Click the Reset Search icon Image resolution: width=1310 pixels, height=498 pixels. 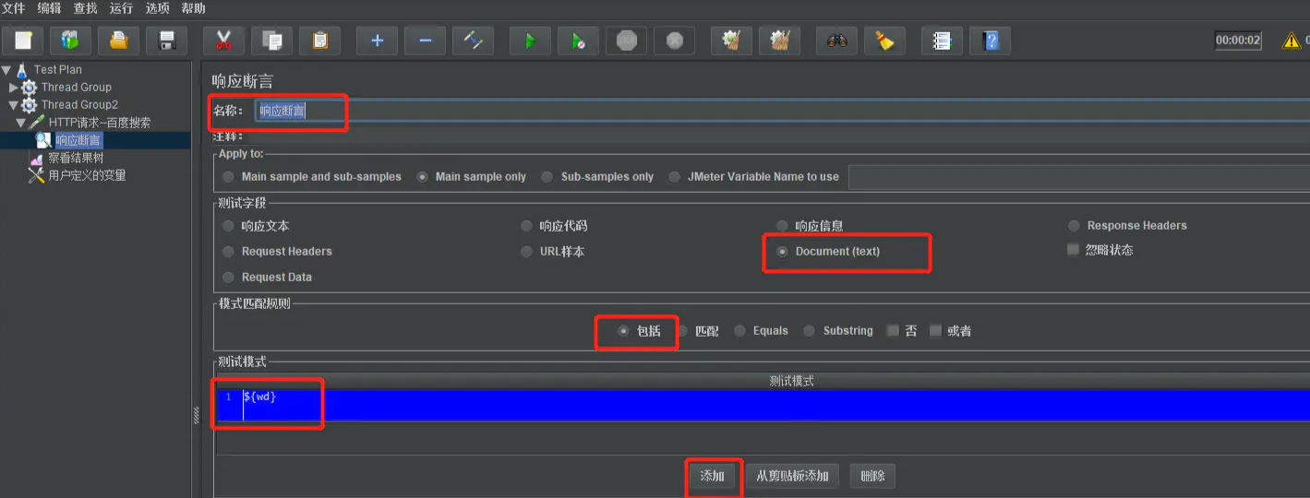[885, 41]
